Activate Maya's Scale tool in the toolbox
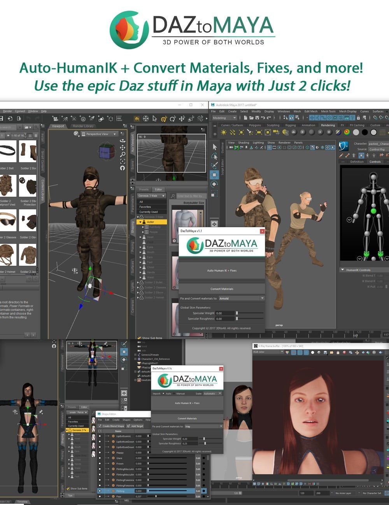The image size is (389, 505). click(x=214, y=193)
